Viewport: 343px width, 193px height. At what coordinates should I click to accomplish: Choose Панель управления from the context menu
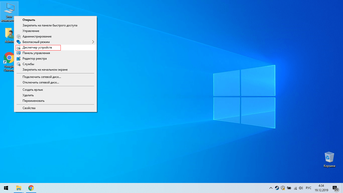[x=36, y=53]
